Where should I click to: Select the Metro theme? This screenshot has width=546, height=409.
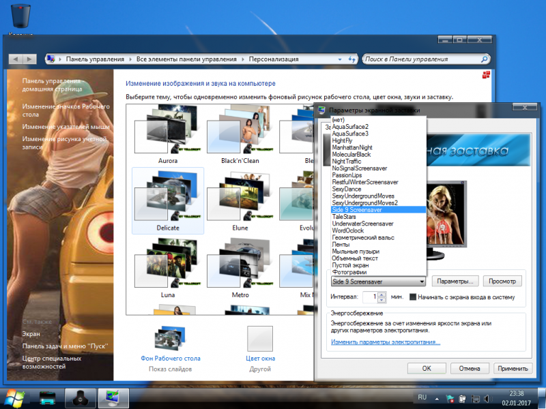point(240,268)
